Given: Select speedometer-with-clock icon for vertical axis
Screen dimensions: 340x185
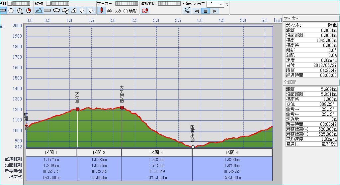Looking at the screenshot, I should point(65,10).
